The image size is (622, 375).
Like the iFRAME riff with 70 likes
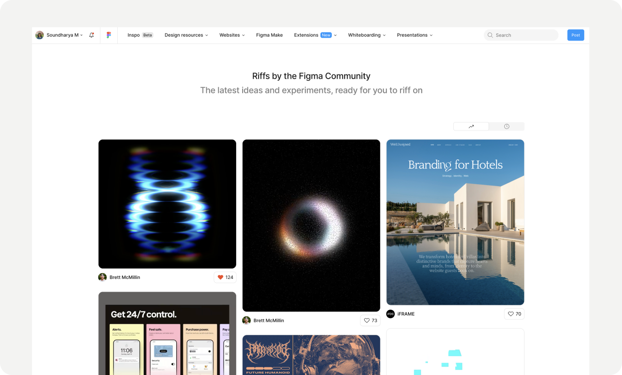click(x=514, y=314)
